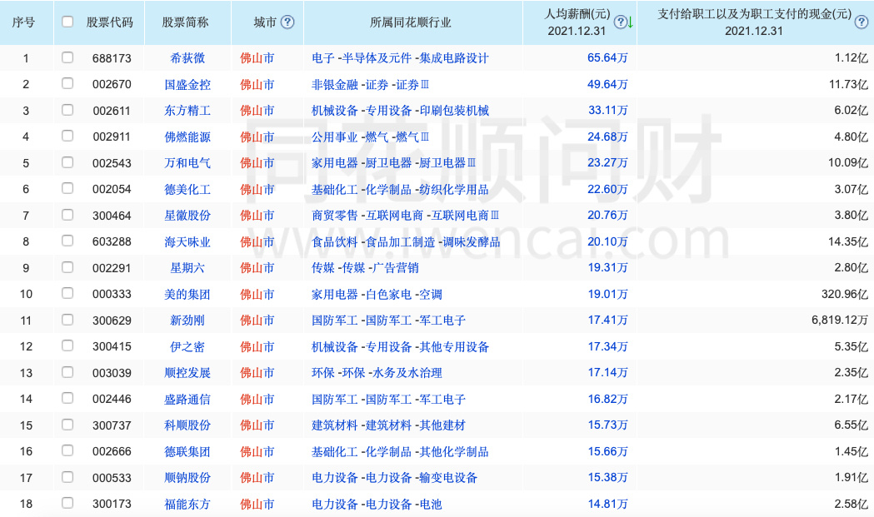This screenshot has height=517, width=874.
Task: Check the checkbox for 美的集团 row
Action: [67, 293]
